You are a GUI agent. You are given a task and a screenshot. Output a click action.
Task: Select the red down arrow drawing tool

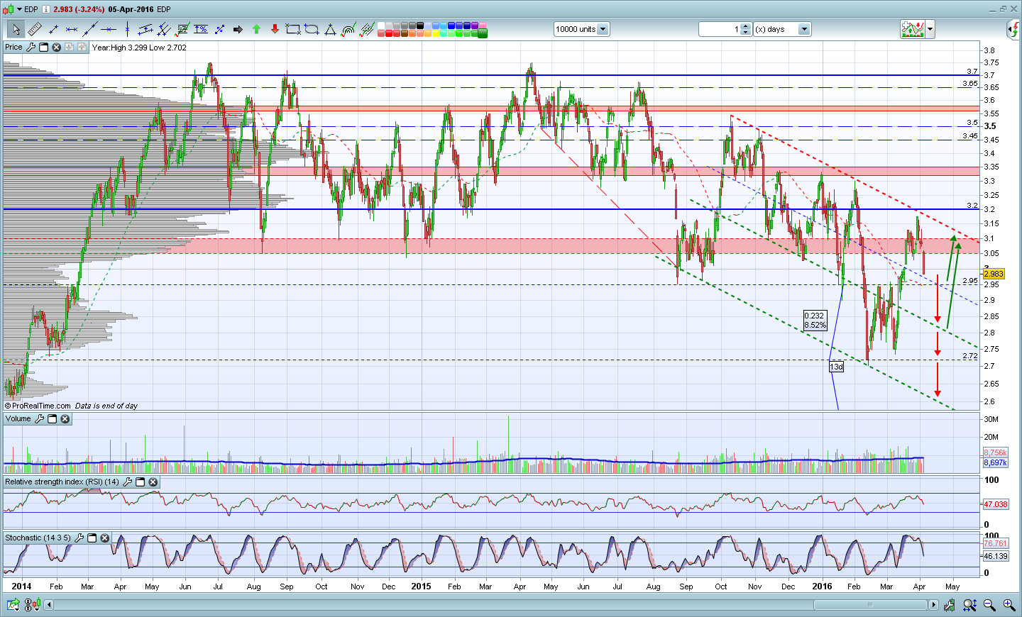[x=275, y=29]
